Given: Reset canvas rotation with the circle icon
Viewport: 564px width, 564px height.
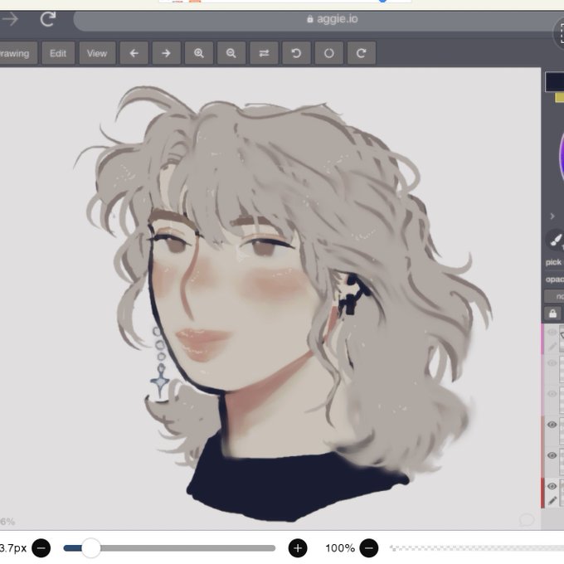Looking at the screenshot, I should 328,53.
